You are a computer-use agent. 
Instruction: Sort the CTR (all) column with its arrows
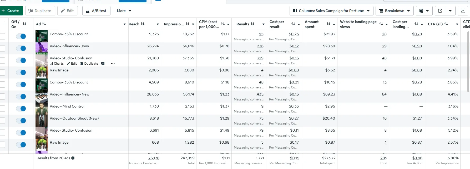446,24
